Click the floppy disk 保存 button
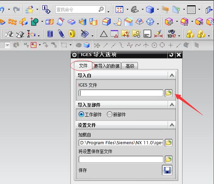Image resolution: width=214 pixels, height=184 pixels. (x=167, y=170)
